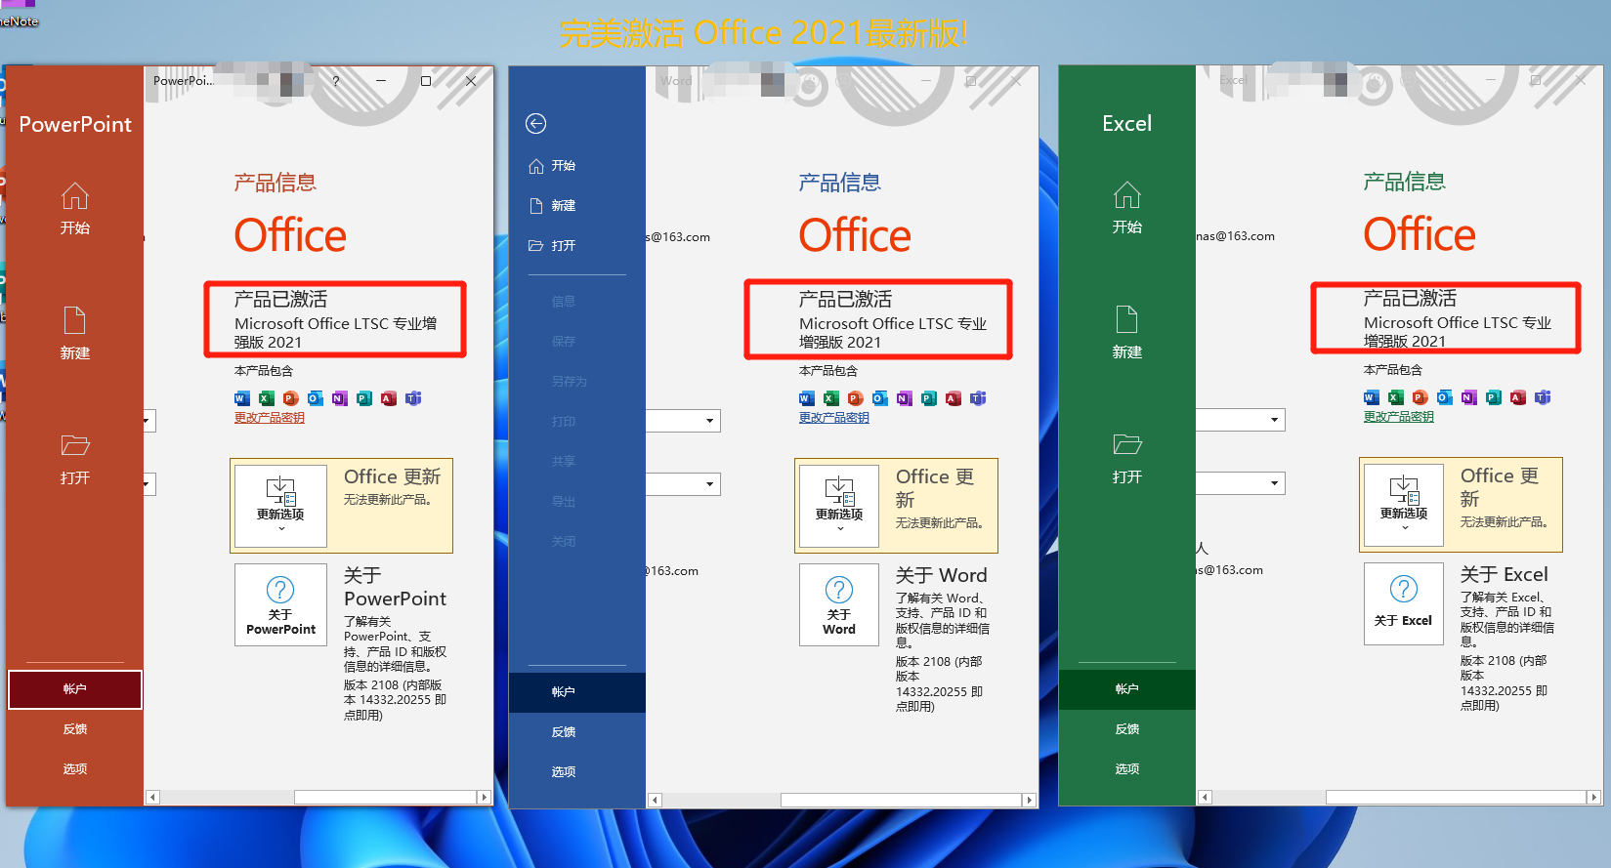Screen dimensions: 1611x868
Task: Click Outlook app icon in PowerPoint product list
Action: (x=316, y=398)
